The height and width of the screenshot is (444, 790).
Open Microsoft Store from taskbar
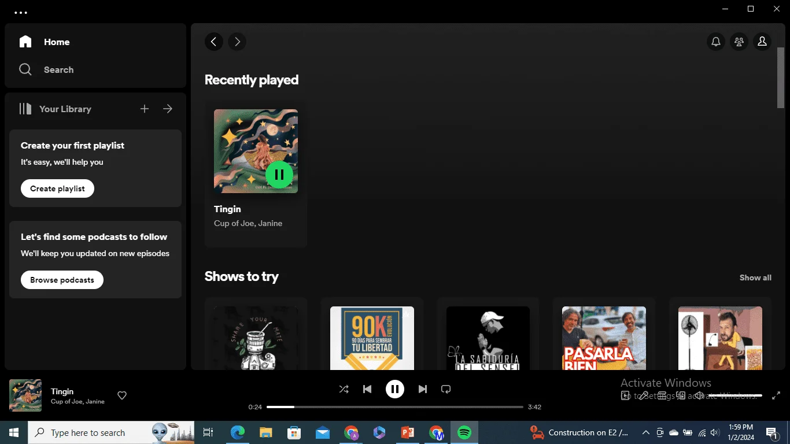294,432
